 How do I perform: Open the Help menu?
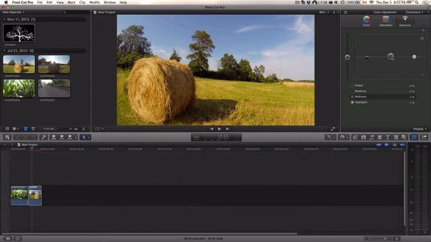tap(123, 2)
